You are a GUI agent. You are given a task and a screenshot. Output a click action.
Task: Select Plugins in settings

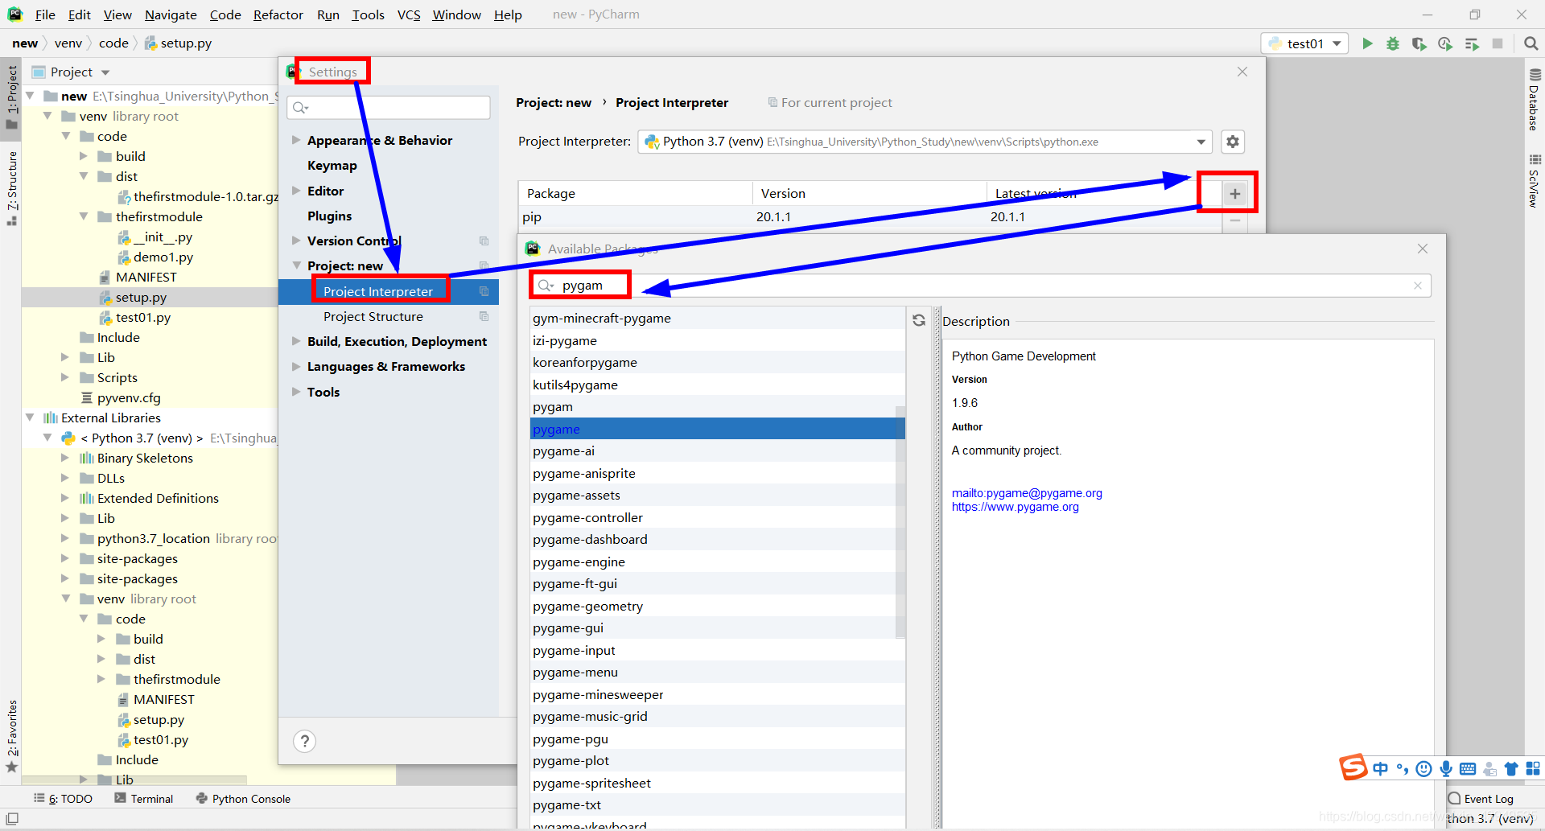tap(329, 216)
